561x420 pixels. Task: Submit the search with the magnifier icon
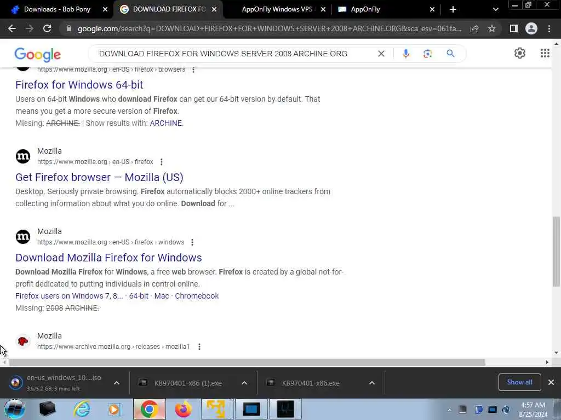(x=450, y=54)
